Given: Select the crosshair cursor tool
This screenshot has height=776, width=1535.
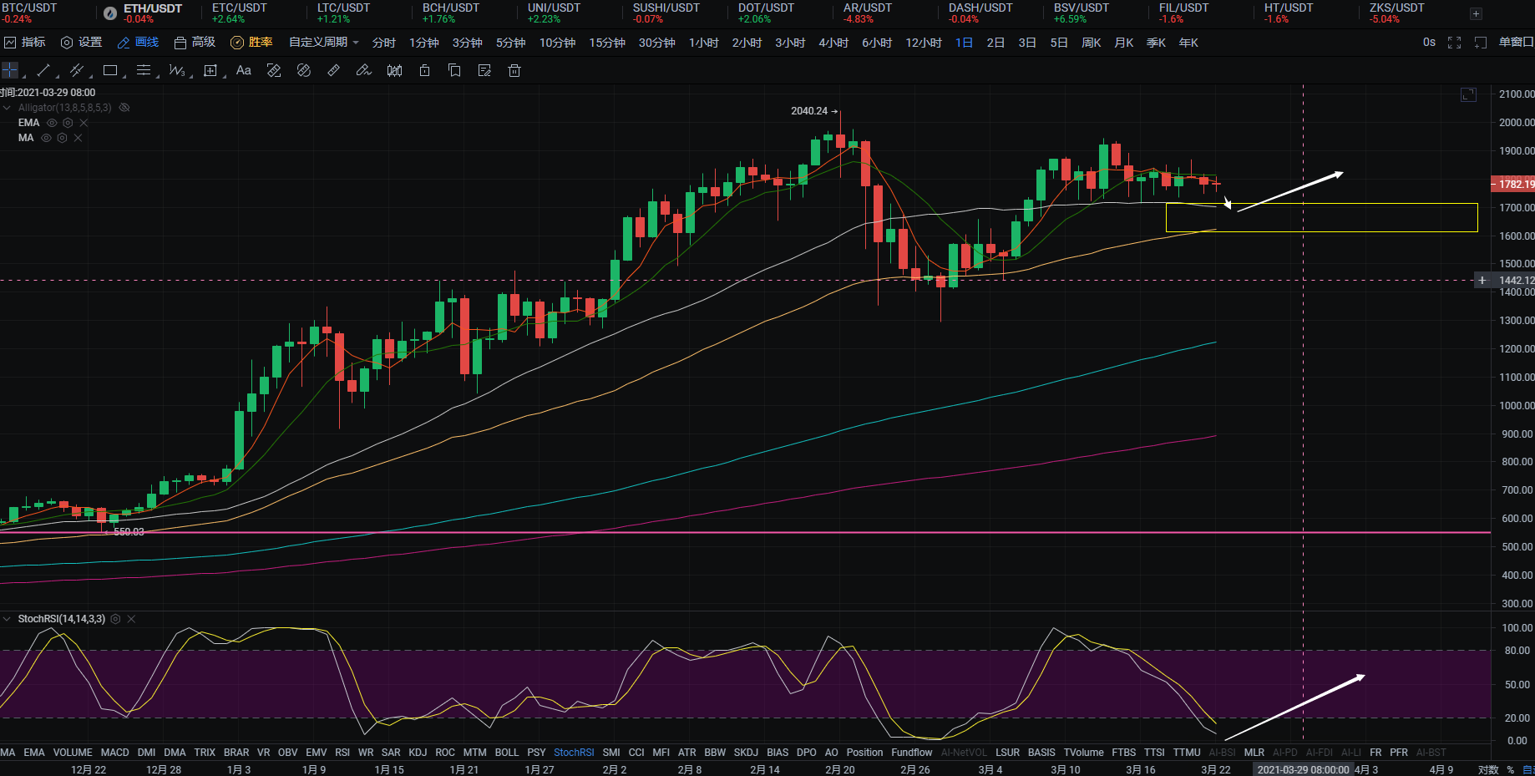Looking at the screenshot, I should click(9, 71).
